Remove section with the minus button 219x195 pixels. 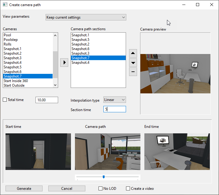[x=133, y=72]
